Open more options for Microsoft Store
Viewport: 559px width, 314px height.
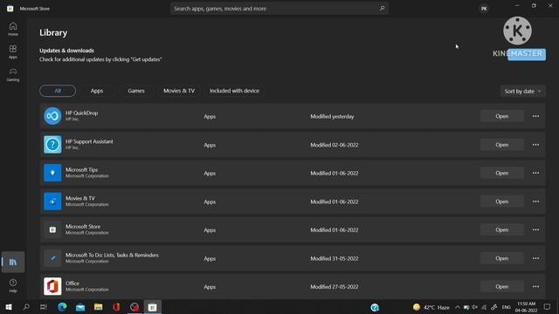click(x=535, y=229)
